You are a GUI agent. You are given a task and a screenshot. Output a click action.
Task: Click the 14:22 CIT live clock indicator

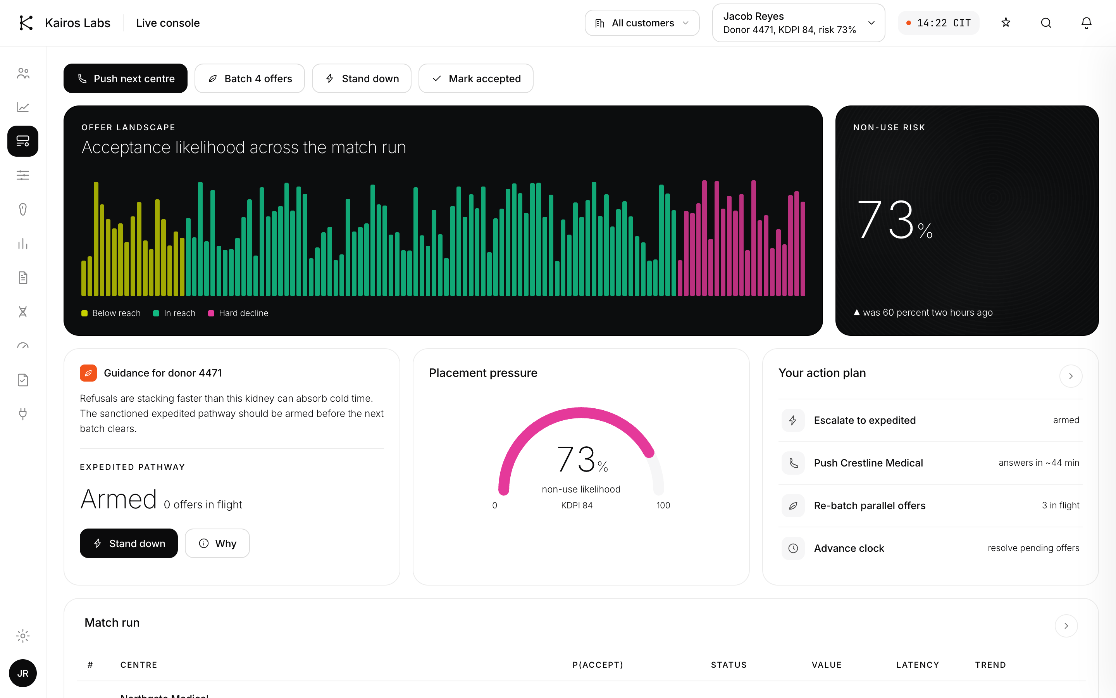[x=939, y=23]
